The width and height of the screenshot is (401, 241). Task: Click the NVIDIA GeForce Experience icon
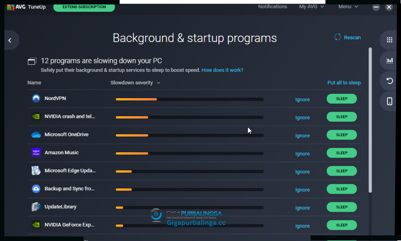(36, 225)
